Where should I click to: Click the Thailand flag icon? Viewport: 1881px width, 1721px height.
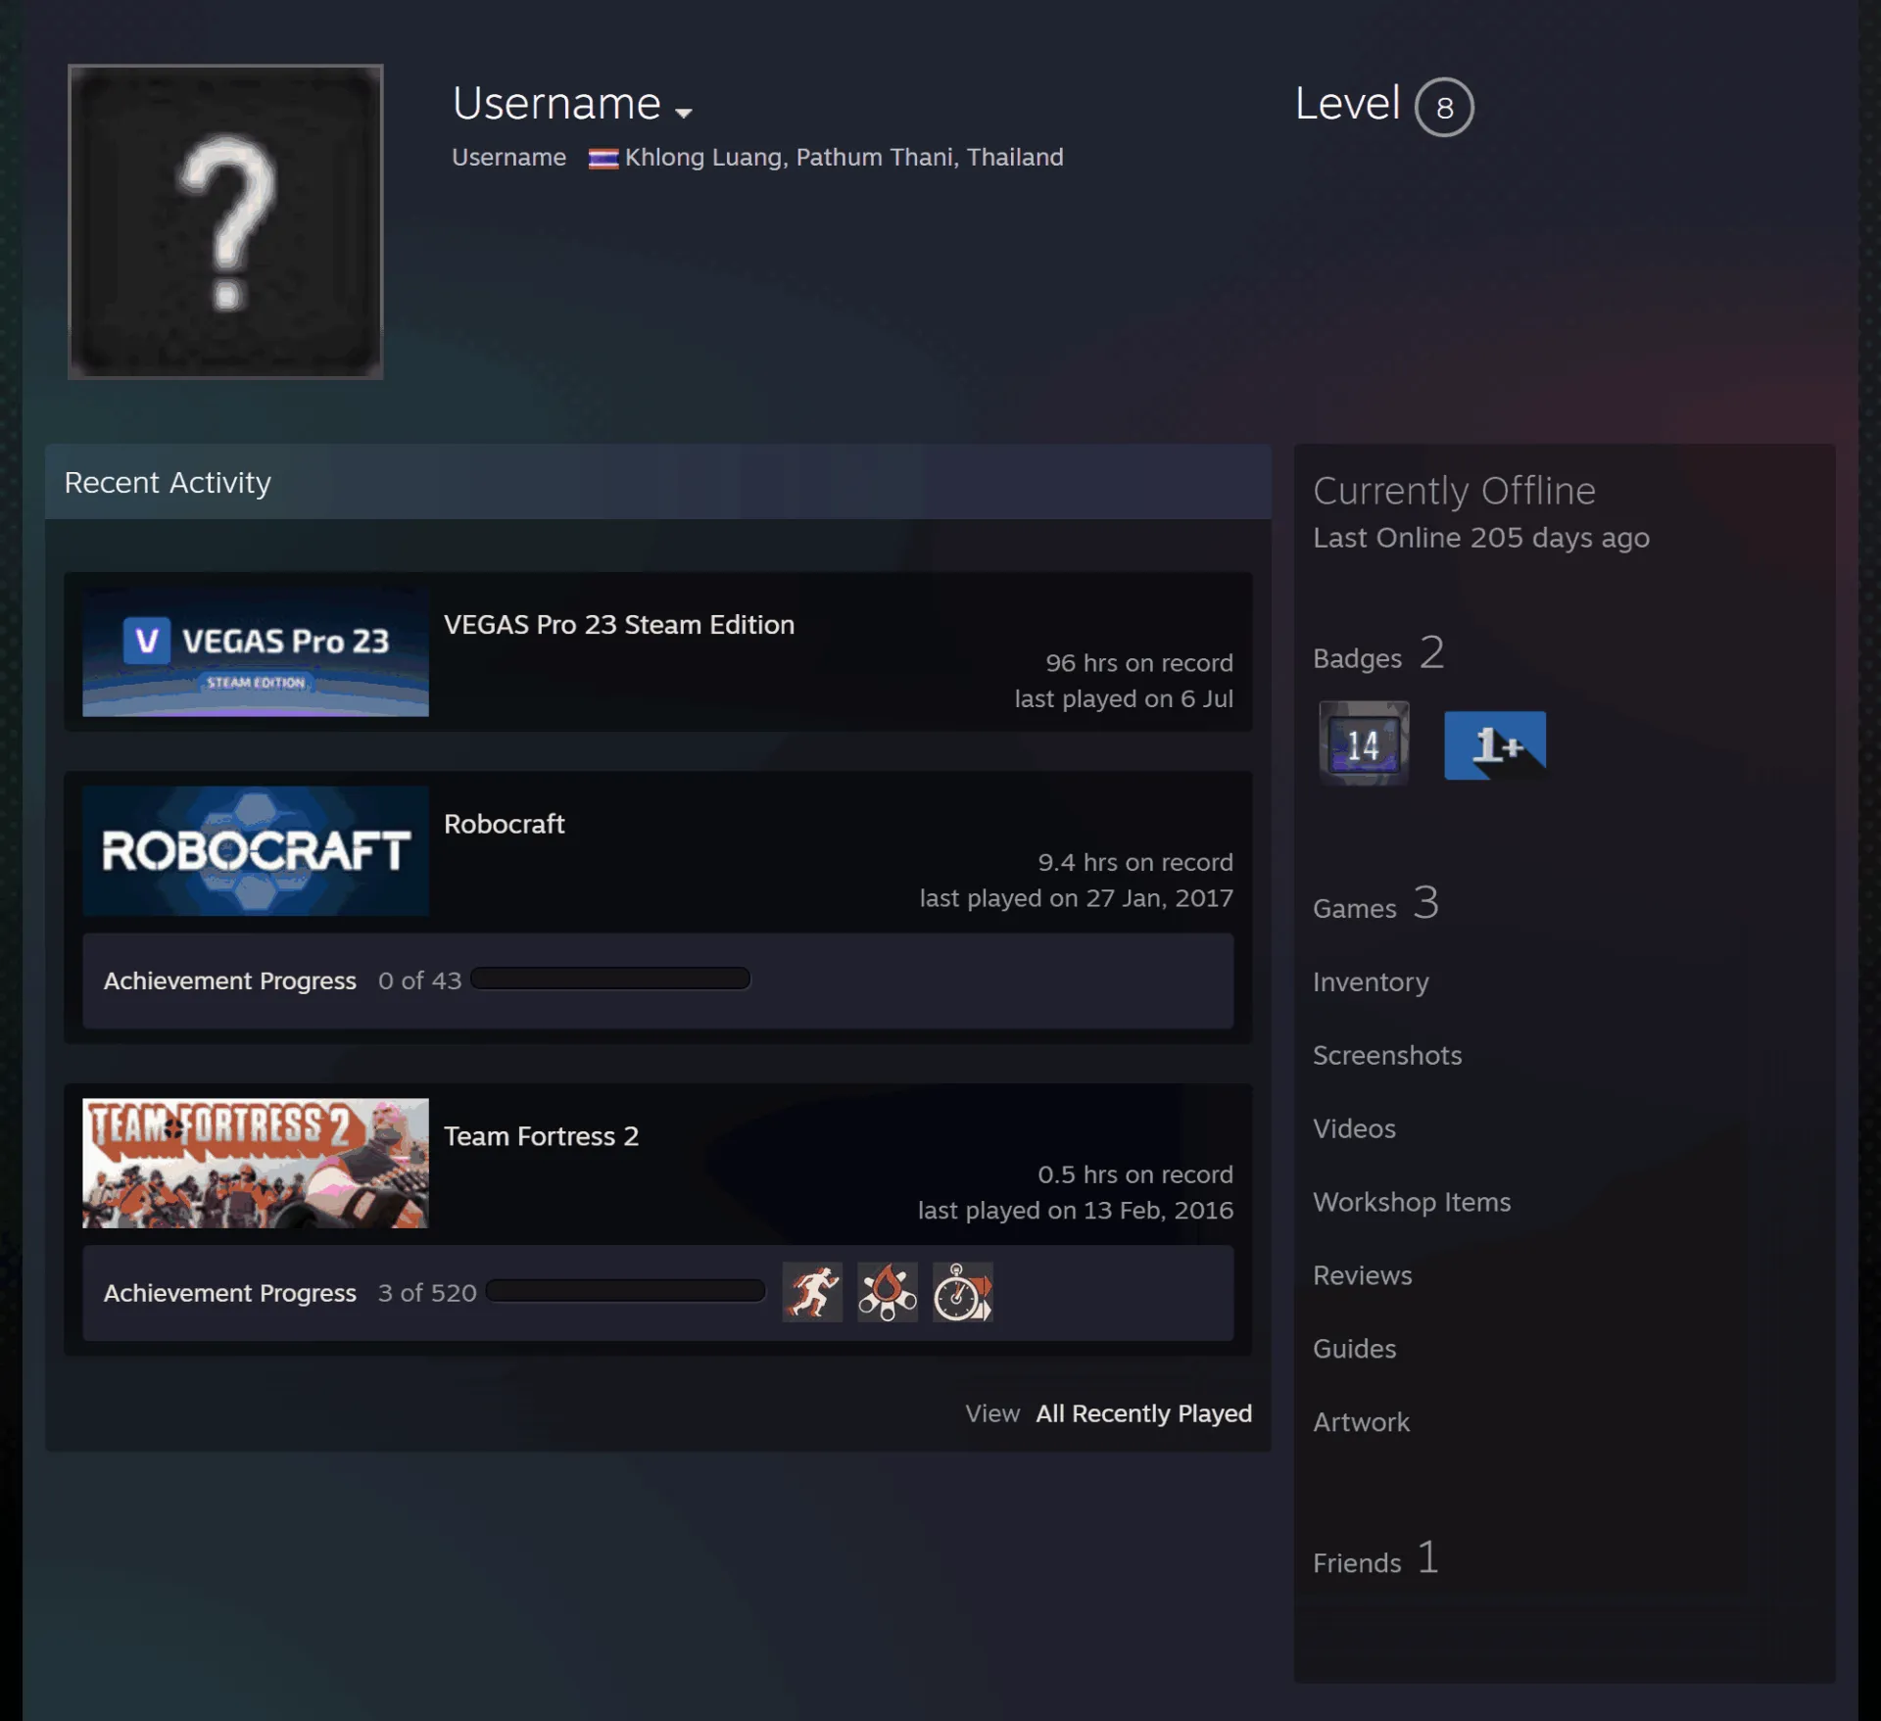[x=603, y=159]
